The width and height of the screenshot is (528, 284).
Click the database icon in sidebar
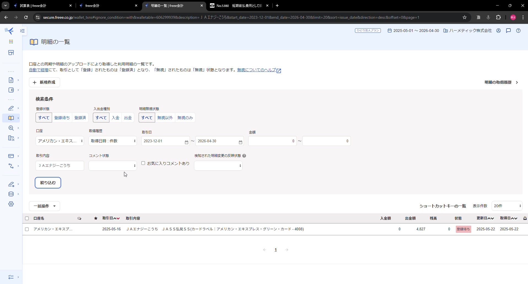tap(11, 194)
